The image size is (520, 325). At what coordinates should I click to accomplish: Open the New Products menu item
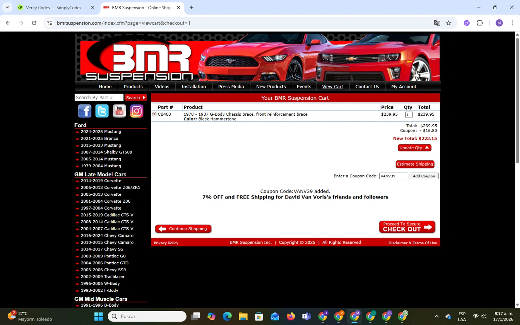(x=271, y=87)
